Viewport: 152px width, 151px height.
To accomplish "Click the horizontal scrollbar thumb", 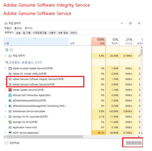I will pyautogui.click(x=45, y=137).
